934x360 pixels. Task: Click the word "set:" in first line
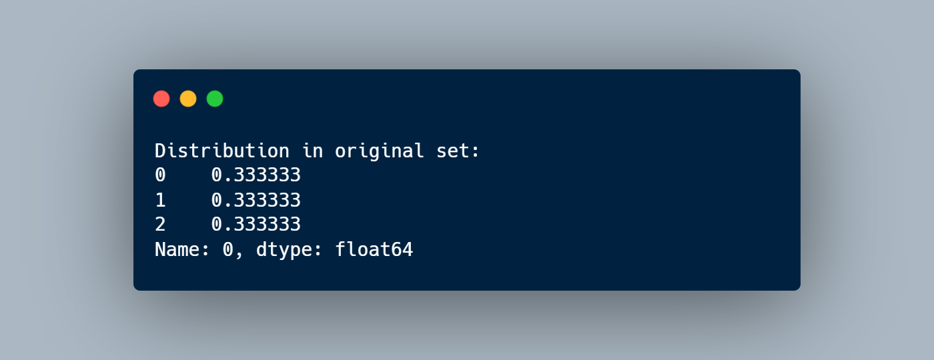[458, 151]
